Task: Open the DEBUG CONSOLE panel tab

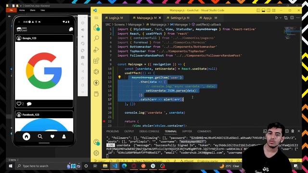Action: 149,131
